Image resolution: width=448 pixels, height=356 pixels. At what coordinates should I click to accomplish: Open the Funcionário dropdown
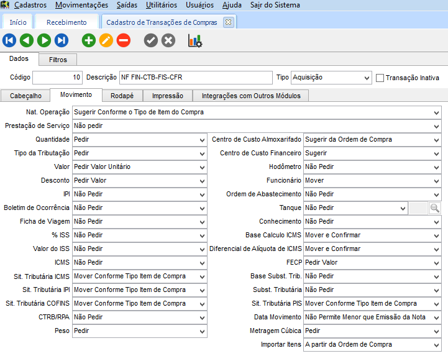tap(437, 181)
